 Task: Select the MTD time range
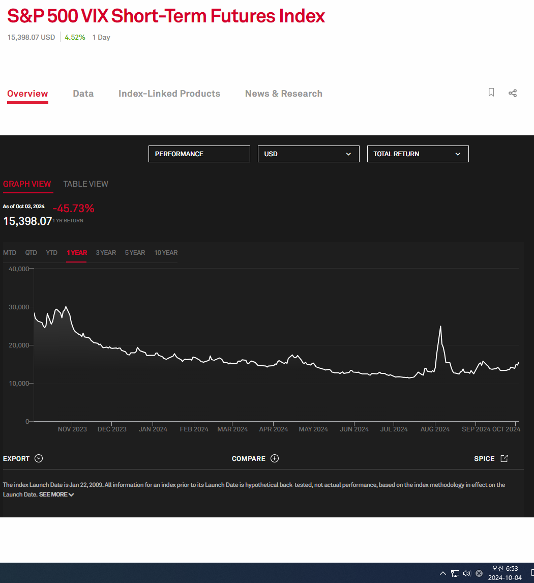click(x=10, y=252)
